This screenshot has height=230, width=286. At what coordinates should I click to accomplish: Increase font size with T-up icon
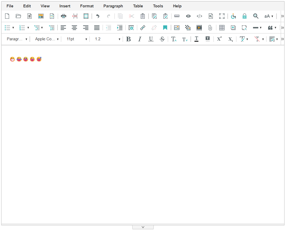tap(174, 39)
